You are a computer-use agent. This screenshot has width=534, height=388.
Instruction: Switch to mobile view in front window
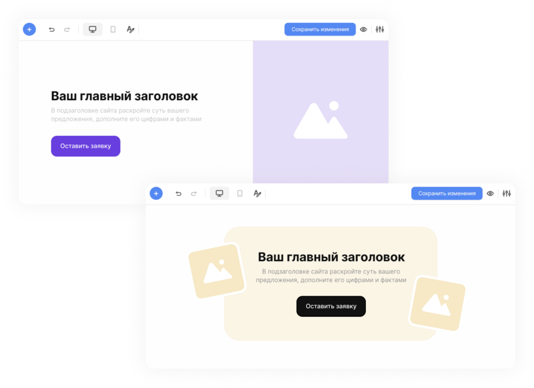(x=240, y=194)
